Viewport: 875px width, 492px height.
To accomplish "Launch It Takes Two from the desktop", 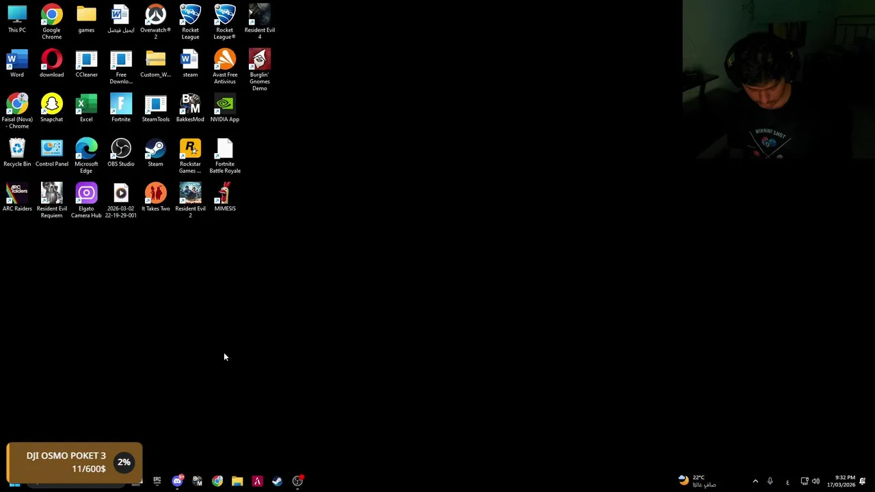I will tap(155, 197).
